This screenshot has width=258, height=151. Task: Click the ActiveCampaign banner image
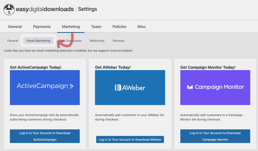[45, 87]
